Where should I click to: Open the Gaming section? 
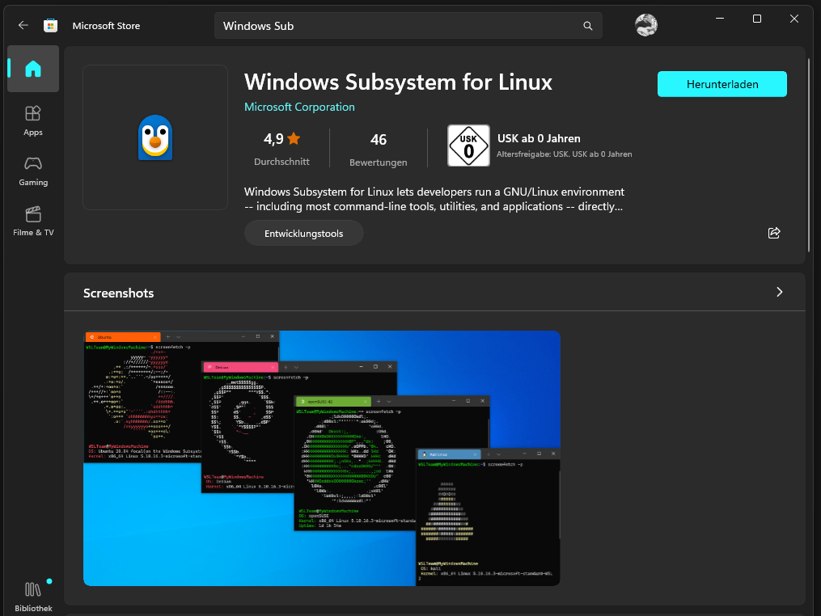[33, 171]
